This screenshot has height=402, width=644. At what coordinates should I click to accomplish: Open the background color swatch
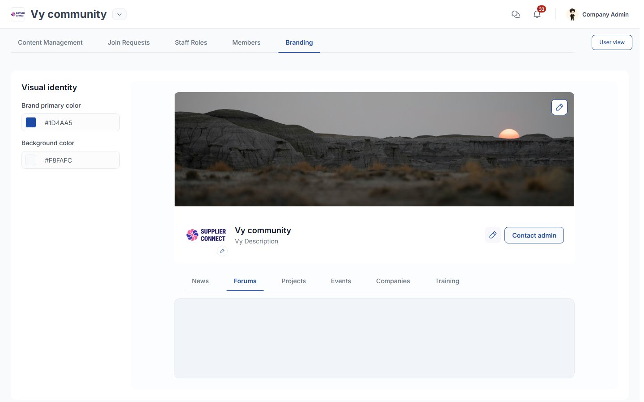tap(31, 160)
